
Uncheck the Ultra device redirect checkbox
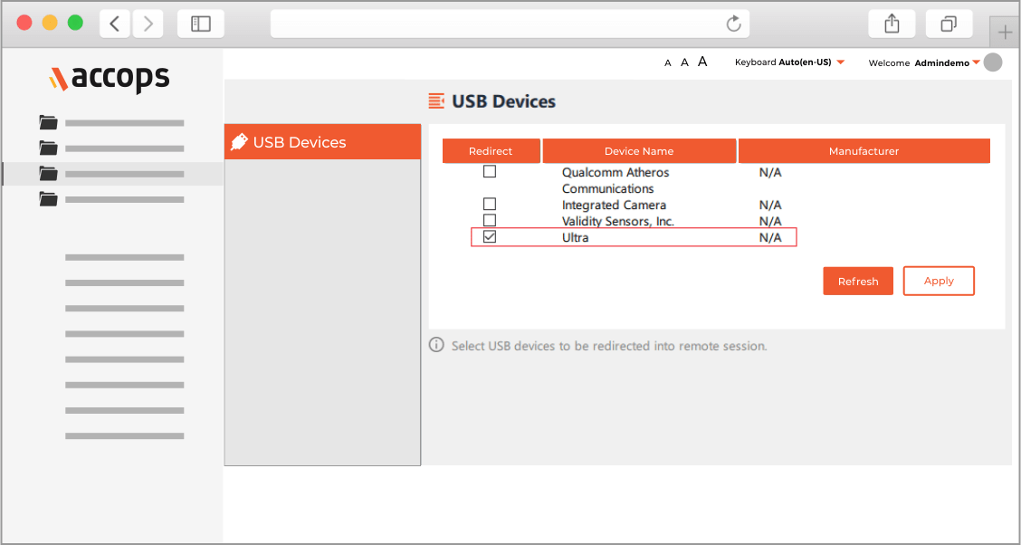pos(490,237)
